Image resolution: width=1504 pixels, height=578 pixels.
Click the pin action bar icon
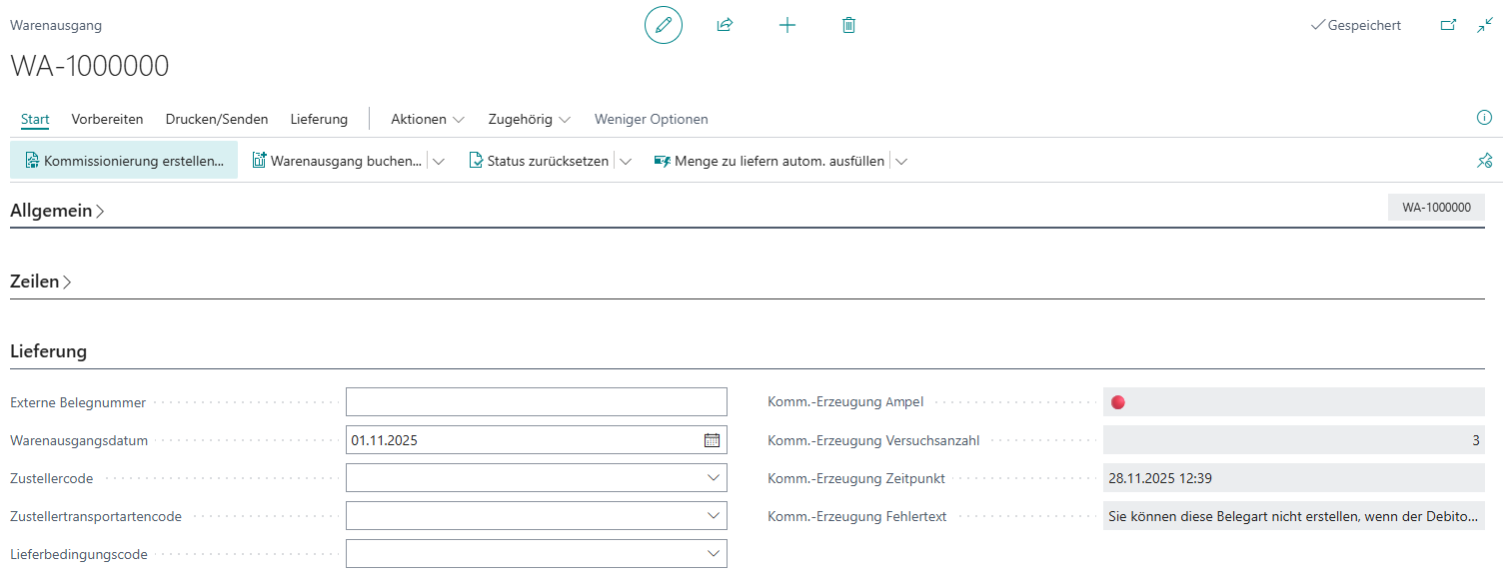(1484, 161)
